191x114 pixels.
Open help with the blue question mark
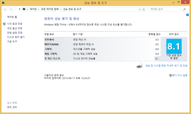(187, 15)
